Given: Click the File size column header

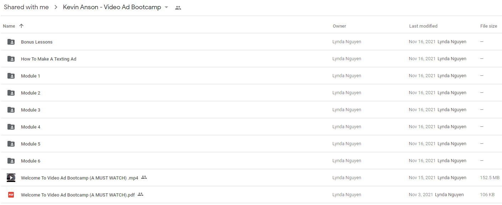Looking at the screenshot, I should 488,26.
